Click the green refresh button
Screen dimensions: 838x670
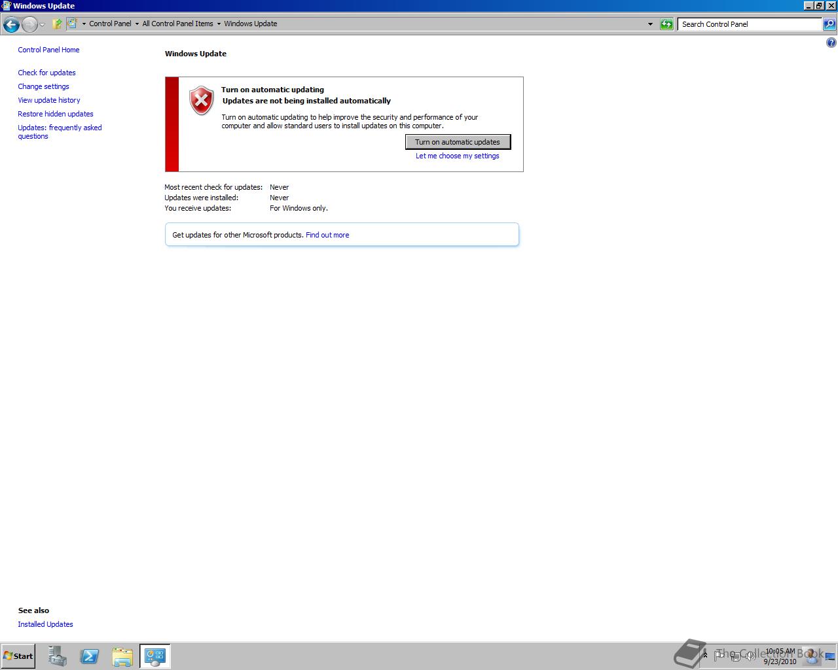pyautogui.click(x=666, y=24)
